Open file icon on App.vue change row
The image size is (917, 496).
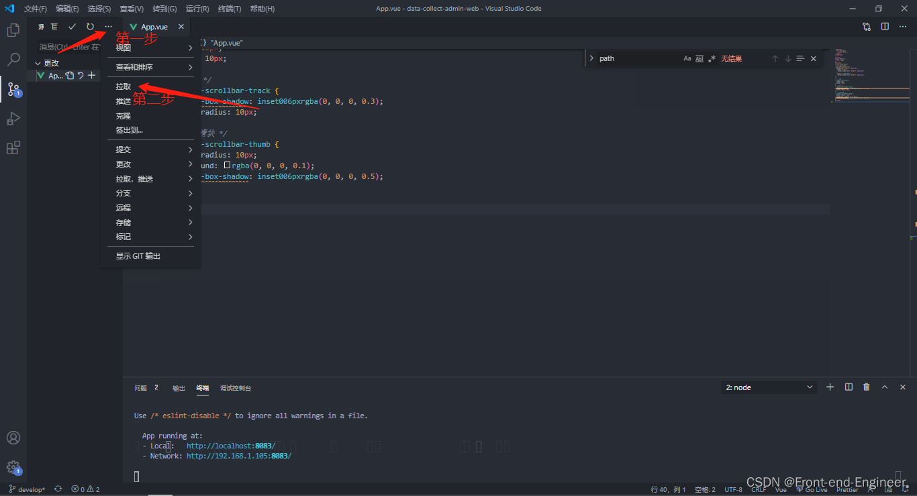[x=69, y=76]
